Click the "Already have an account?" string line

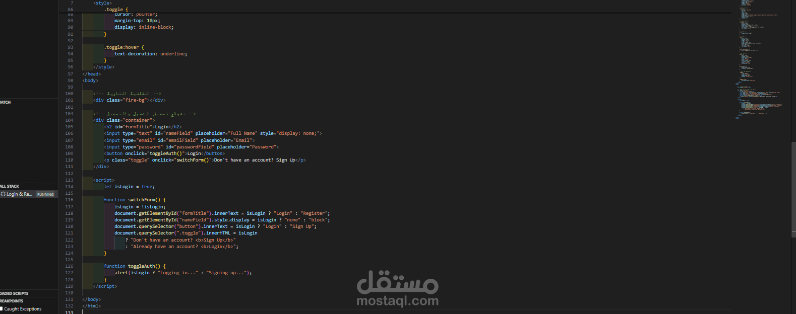point(182,247)
